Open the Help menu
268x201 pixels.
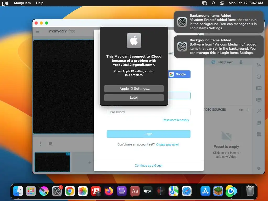40,3
